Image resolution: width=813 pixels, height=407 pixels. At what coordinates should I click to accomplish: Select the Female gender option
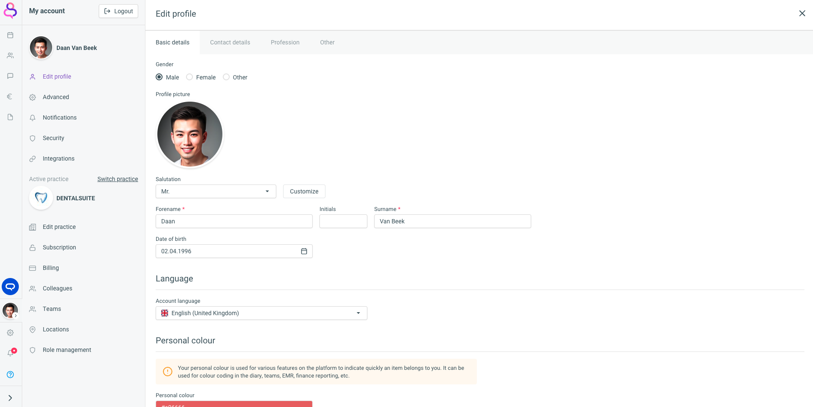click(x=189, y=77)
